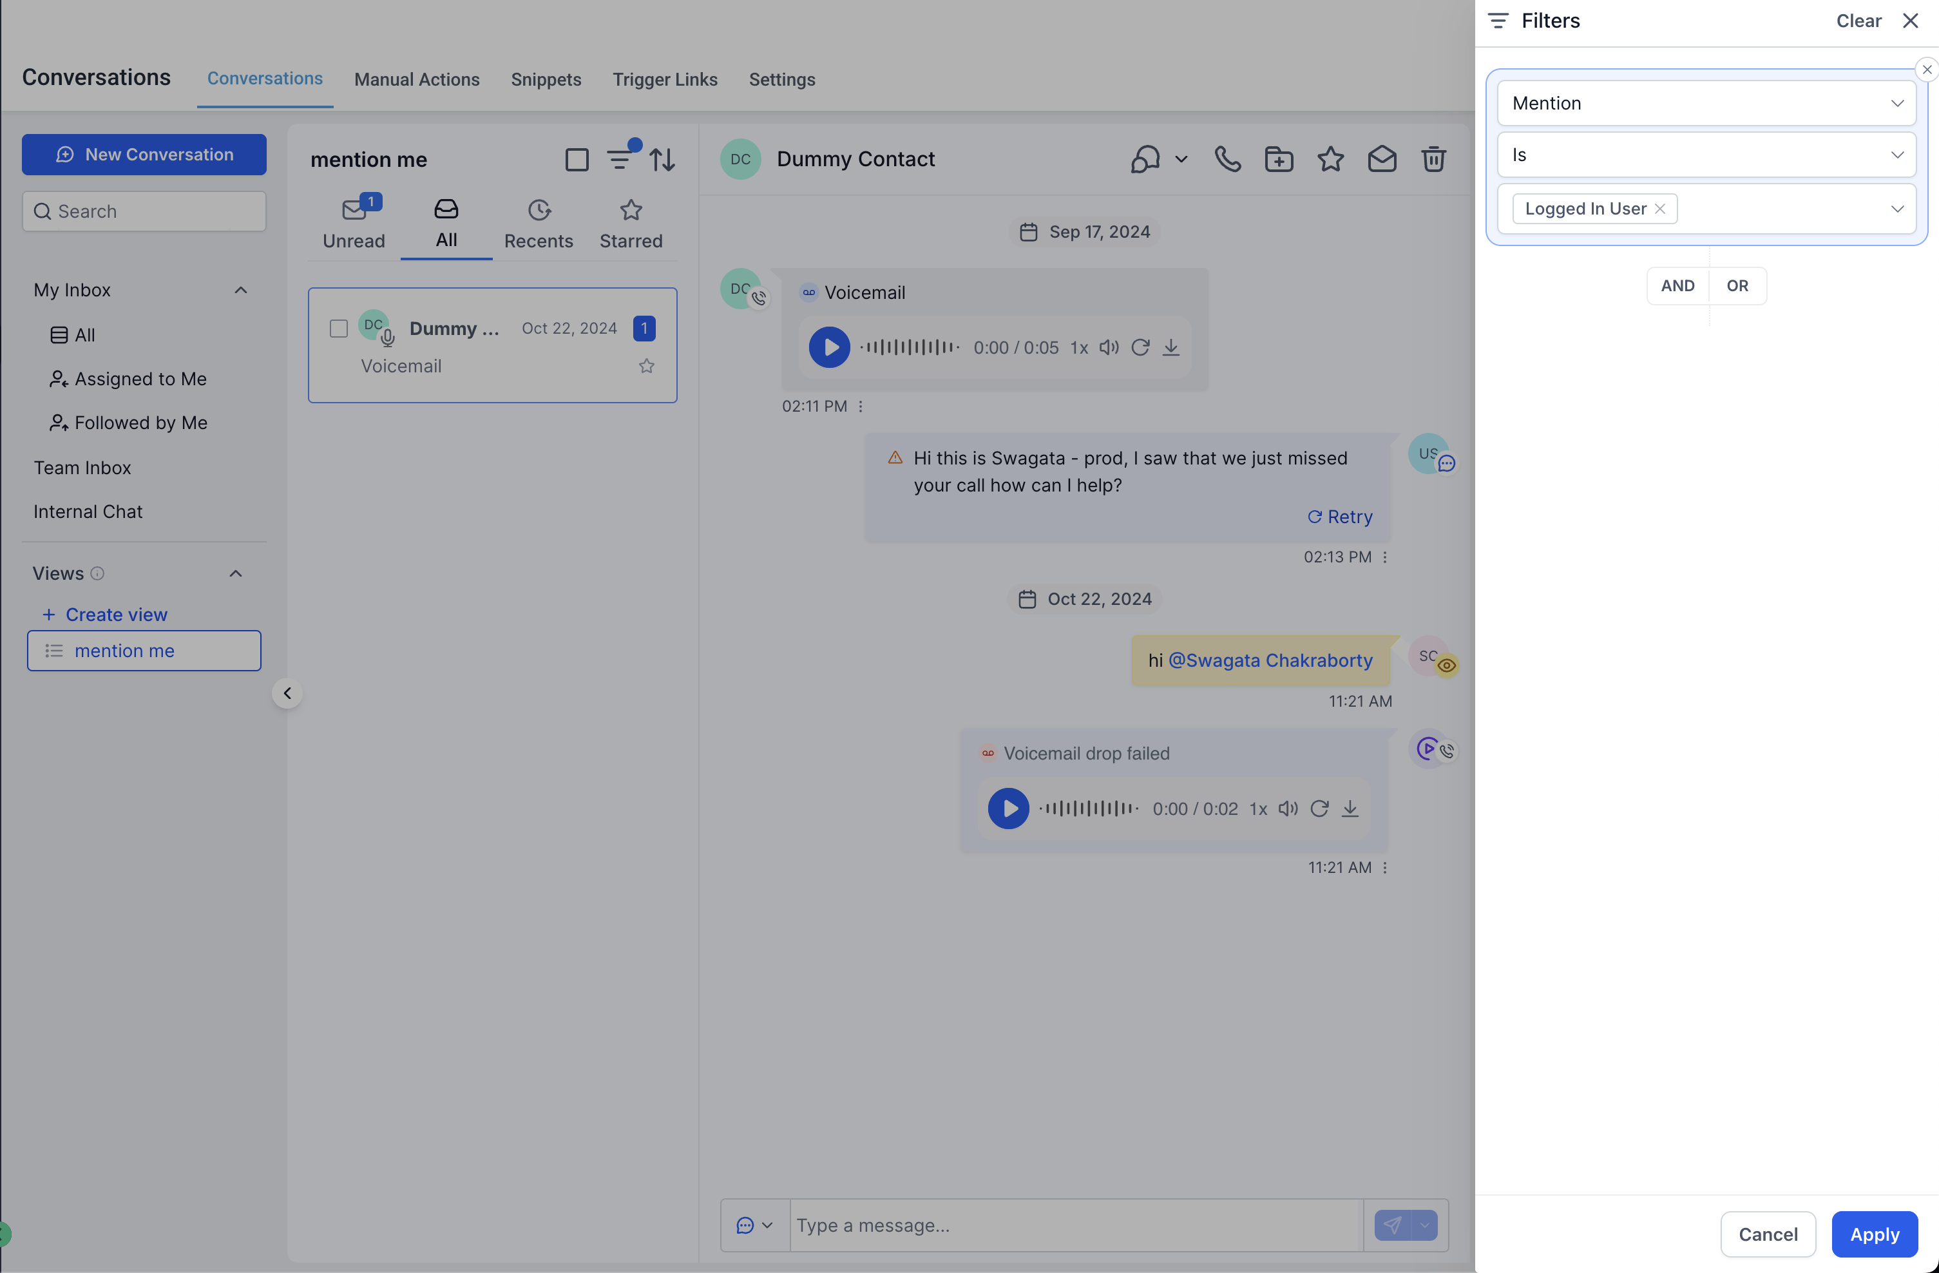The image size is (1939, 1273).
Task: Toggle the select-all conversations checkbox
Action: click(x=576, y=160)
